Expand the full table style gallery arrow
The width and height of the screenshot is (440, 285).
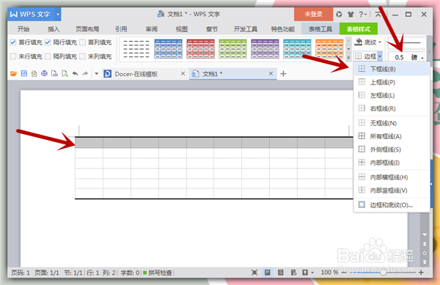348,58
